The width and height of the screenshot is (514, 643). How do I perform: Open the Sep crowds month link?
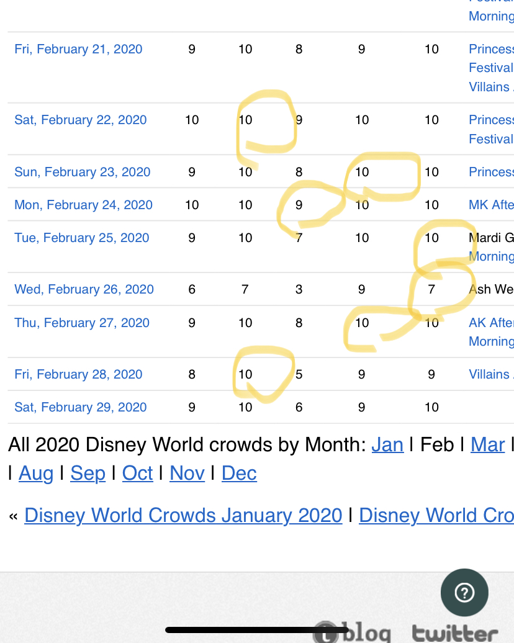(x=88, y=474)
